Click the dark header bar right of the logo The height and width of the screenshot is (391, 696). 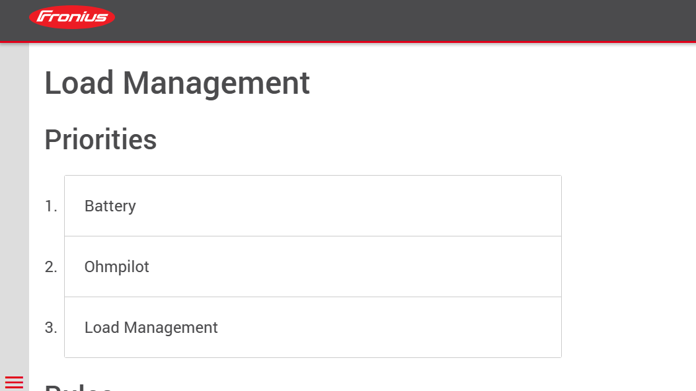(397, 20)
